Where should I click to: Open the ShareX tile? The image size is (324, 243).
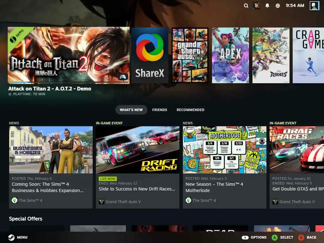[x=150, y=55]
